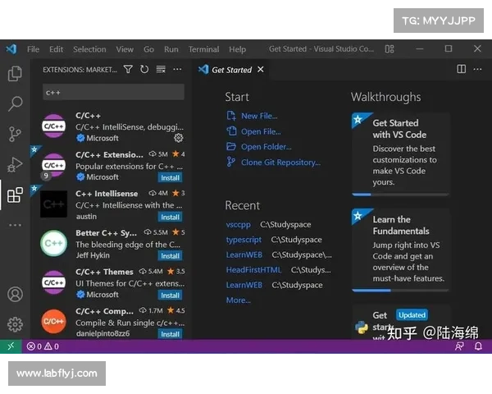Open the Explorer view in activity bar
Viewport: 492px width, 394px height.
coord(15,74)
